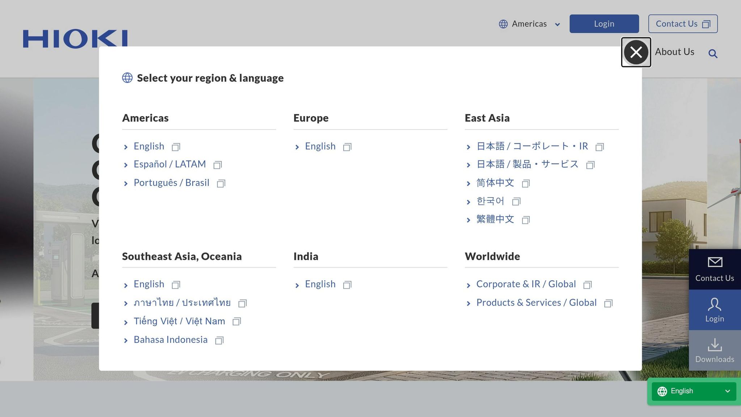This screenshot has height=417, width=741.
Task: Click new-window icon next to Bahasa Indonesia
Action: (x=219, y=340)
